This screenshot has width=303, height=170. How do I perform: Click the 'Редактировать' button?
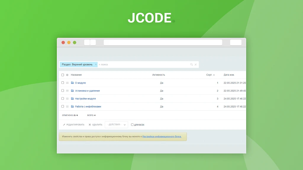[x=74, y=125]
